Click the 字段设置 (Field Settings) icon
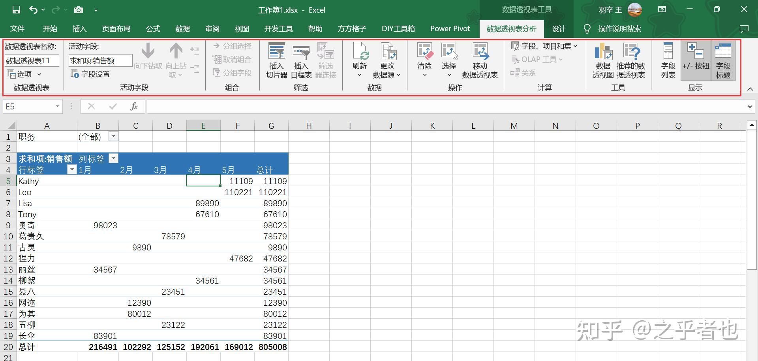Screen dimensions: 758x361 click(90, 73)
